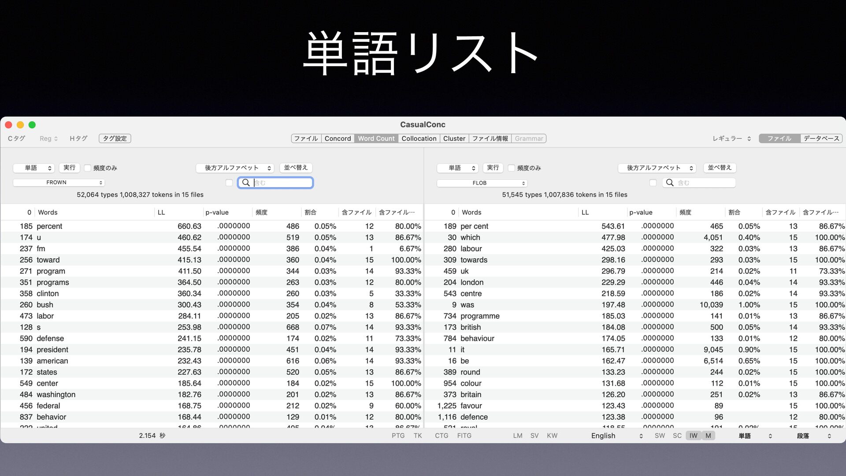Open the FROWN corpus dropdown
The height and width of the screenshot is (476, 846).
pos(59,182)
